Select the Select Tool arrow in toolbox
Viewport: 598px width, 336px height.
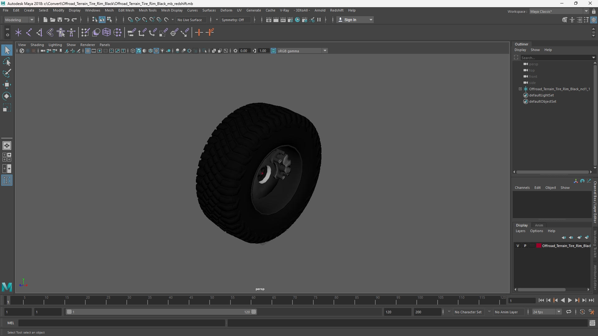pyautogui.click(x=7, y=50)
